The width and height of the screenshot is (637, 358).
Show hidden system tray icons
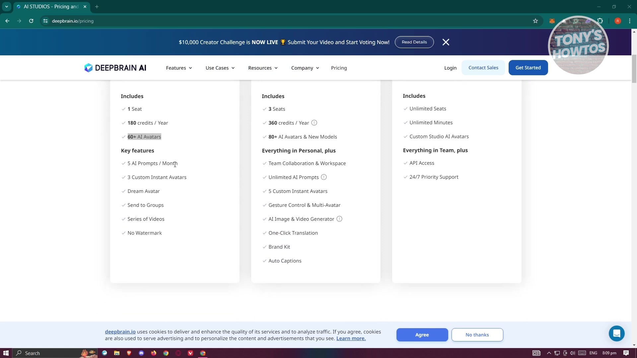click(x=549, y=353)
